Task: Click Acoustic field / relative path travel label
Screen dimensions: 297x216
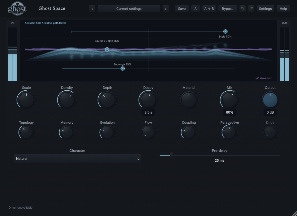Action: (45, 23)
